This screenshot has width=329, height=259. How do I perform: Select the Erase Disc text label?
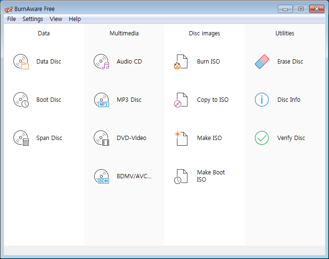coord(290,62)
